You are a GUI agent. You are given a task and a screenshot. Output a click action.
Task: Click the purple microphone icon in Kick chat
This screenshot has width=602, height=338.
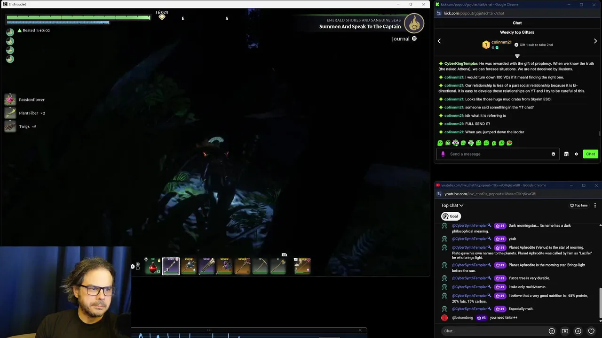443,154
